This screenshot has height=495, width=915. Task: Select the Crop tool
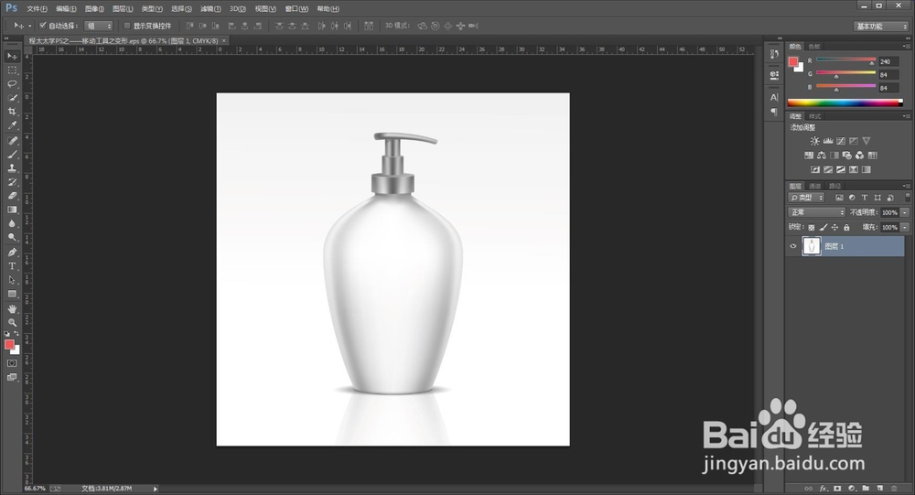click(12, 112)
